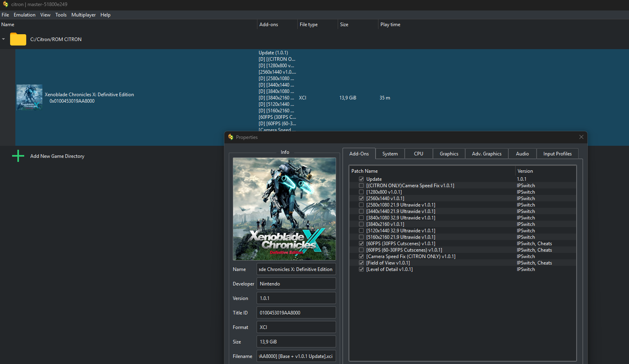Viewport: 629px width, 364px height.
Task: Switch to the Input Profiles tab
Action: (558, 154)
